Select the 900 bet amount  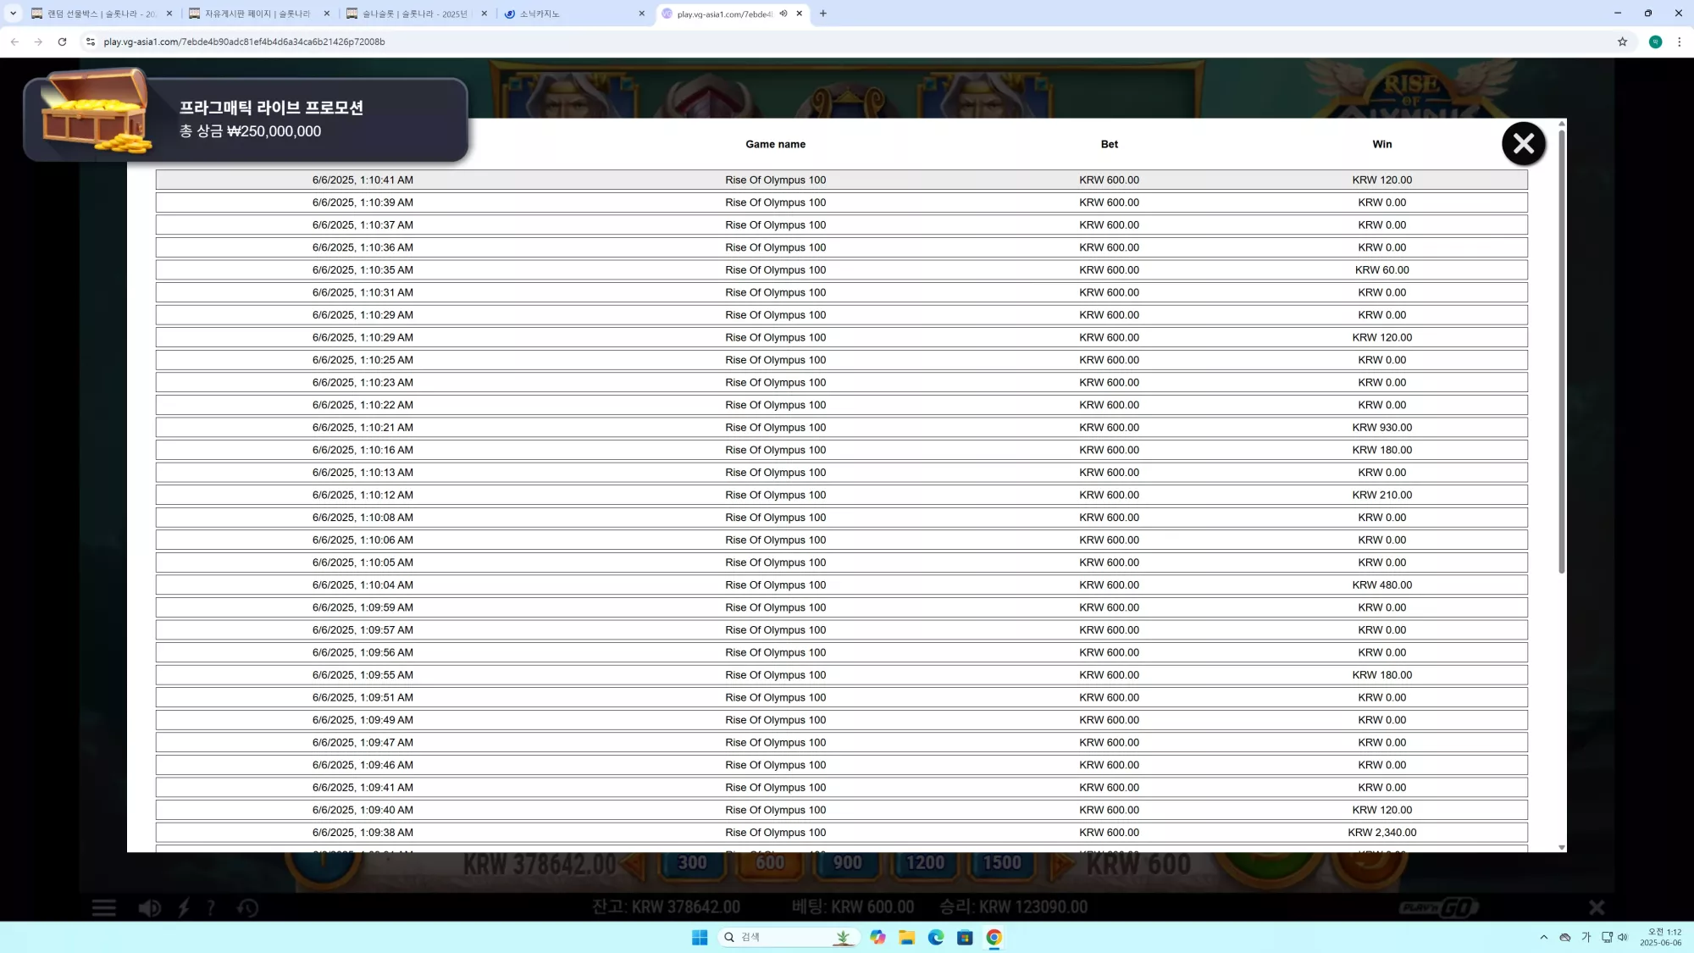click(x=847, y=863)
